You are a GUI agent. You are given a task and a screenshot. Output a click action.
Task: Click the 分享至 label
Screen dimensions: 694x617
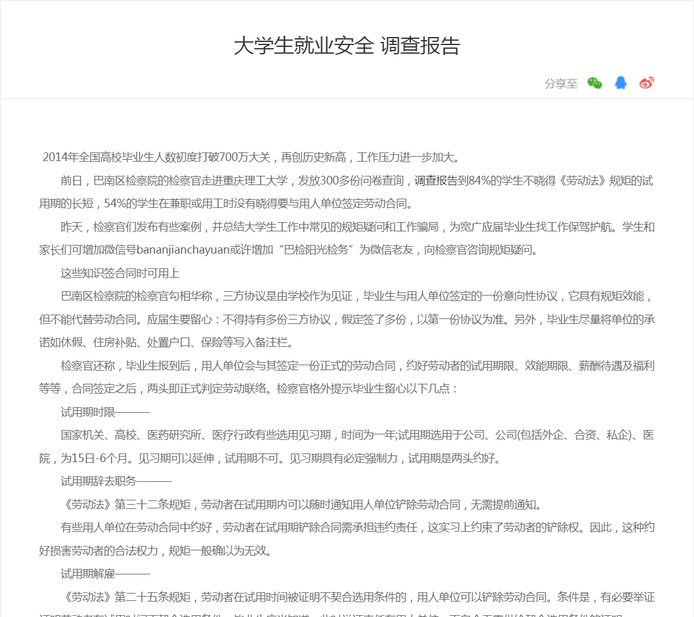point(561,84)
